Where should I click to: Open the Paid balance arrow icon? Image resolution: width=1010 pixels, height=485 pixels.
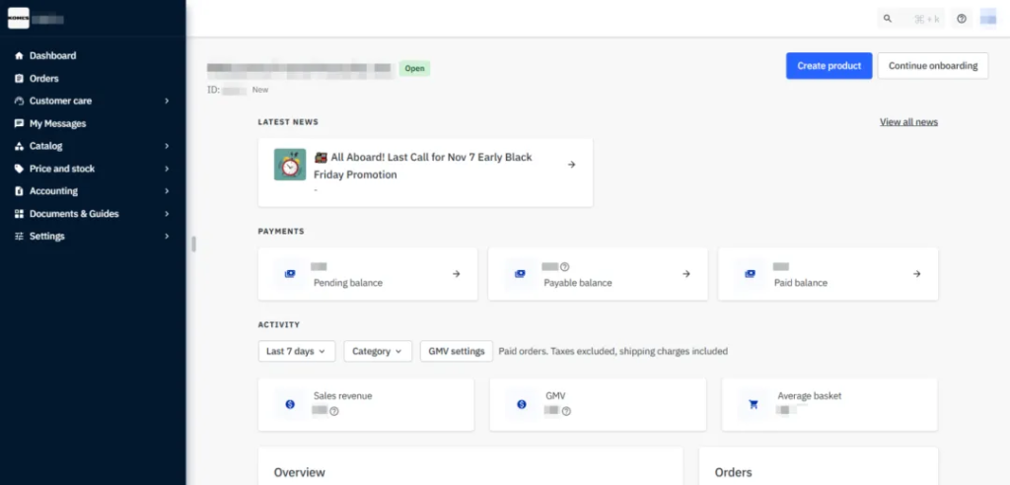[x=916, y=274]
